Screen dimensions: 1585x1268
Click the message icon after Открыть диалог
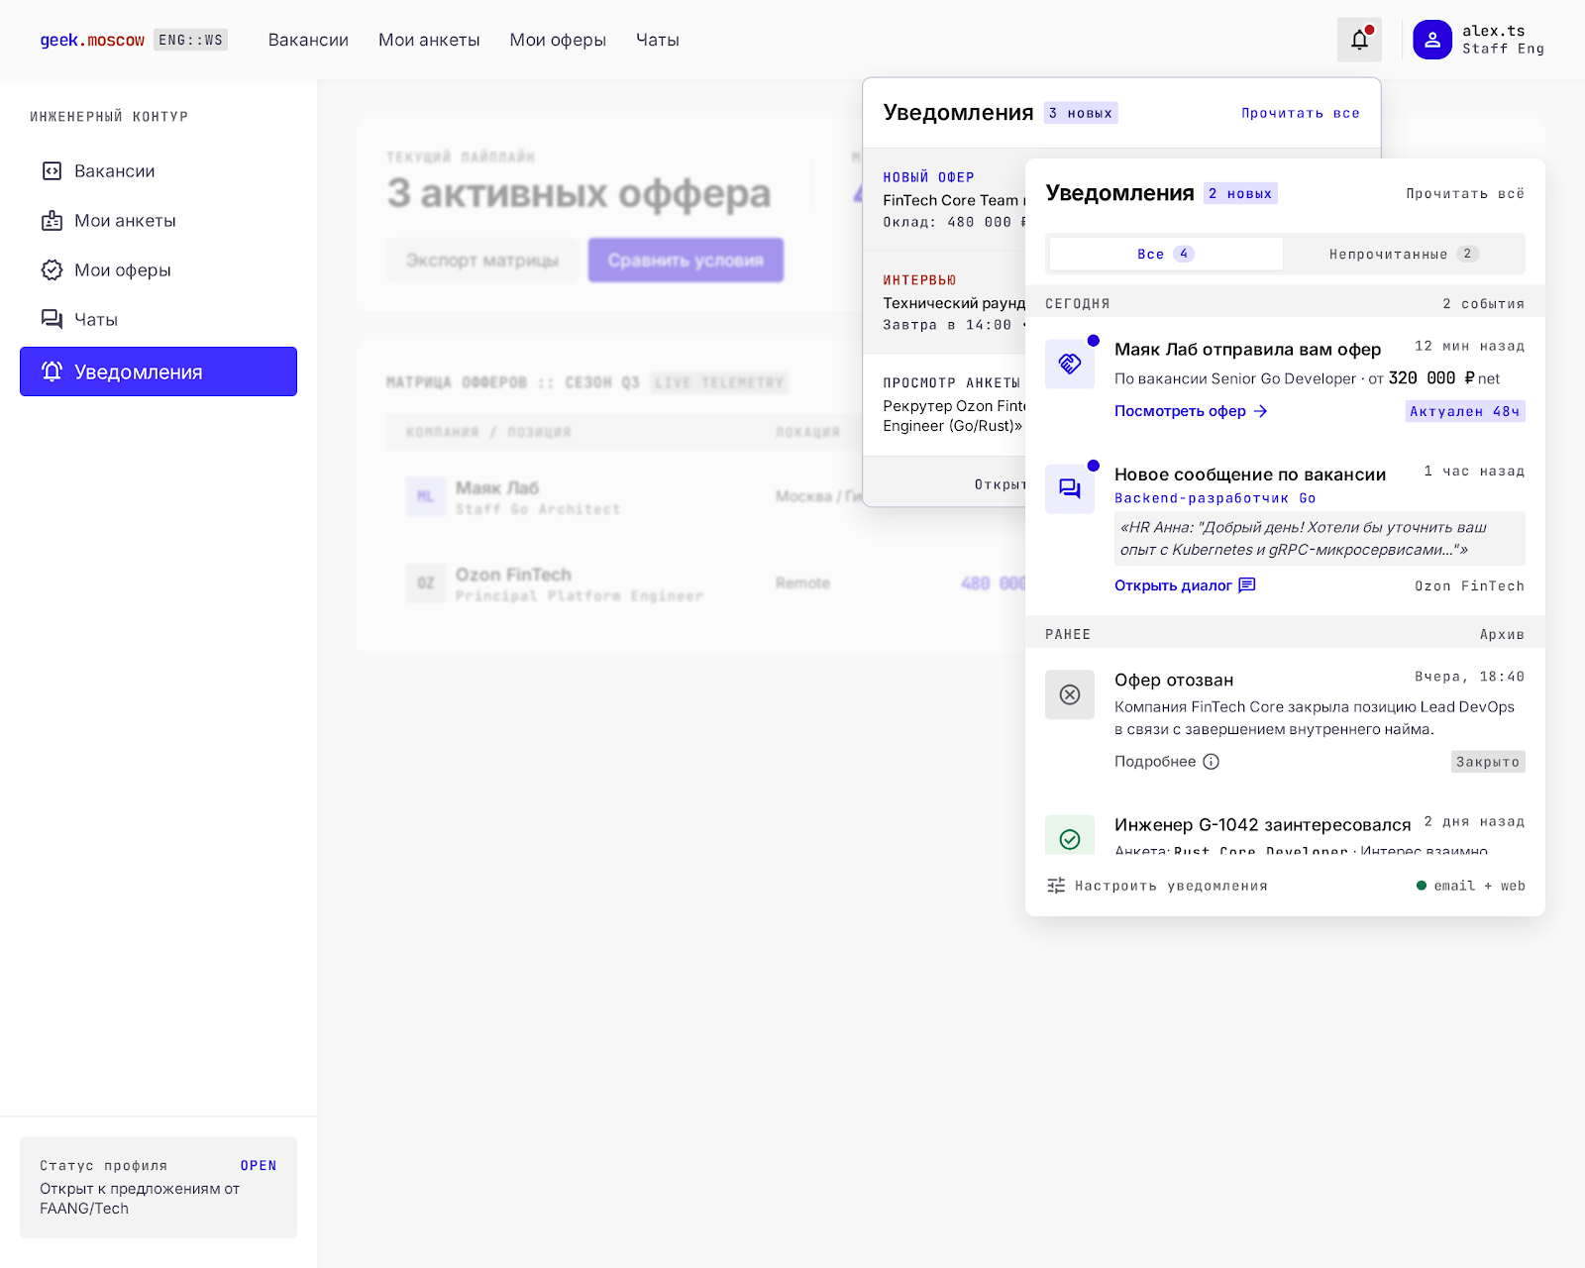coord(1247,585)
